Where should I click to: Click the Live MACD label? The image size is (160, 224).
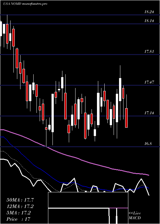pyautogui.click(x=135, y=216)
